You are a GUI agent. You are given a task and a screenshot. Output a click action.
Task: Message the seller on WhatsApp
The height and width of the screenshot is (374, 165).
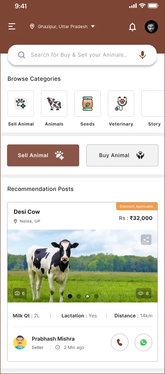tap(143, 342)
